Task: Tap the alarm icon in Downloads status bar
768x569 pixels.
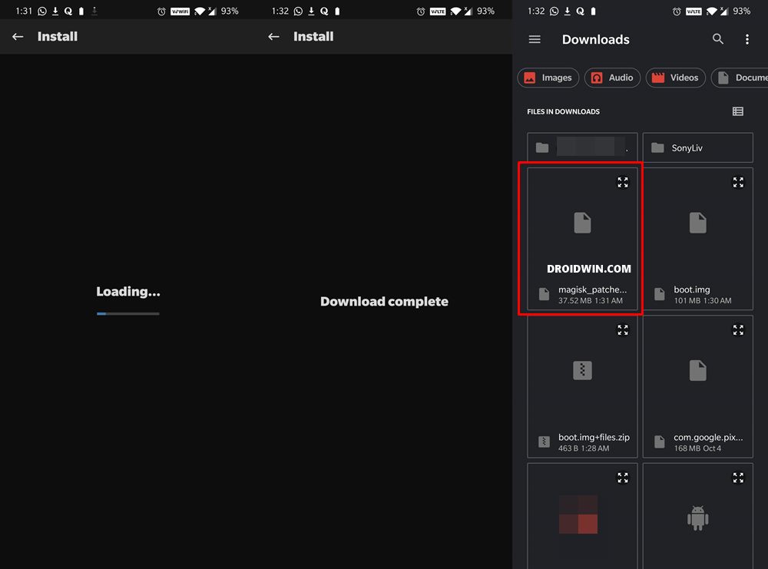Action: click(677, 12)
